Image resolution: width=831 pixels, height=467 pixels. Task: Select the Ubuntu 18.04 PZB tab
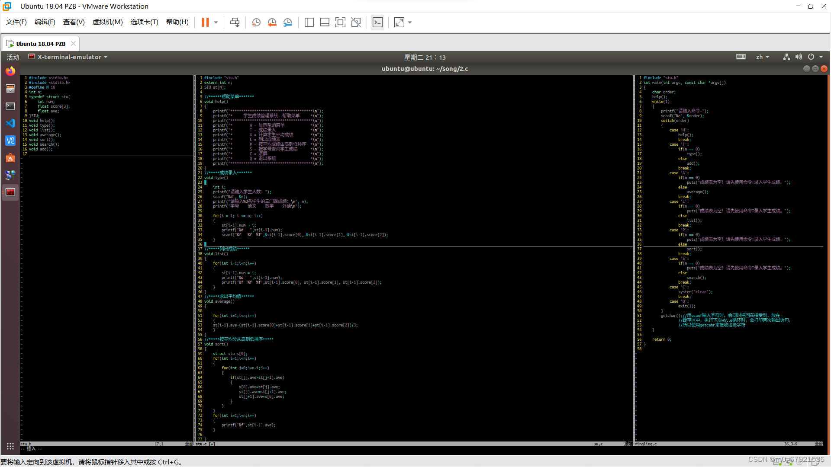(x=41, y=44)
